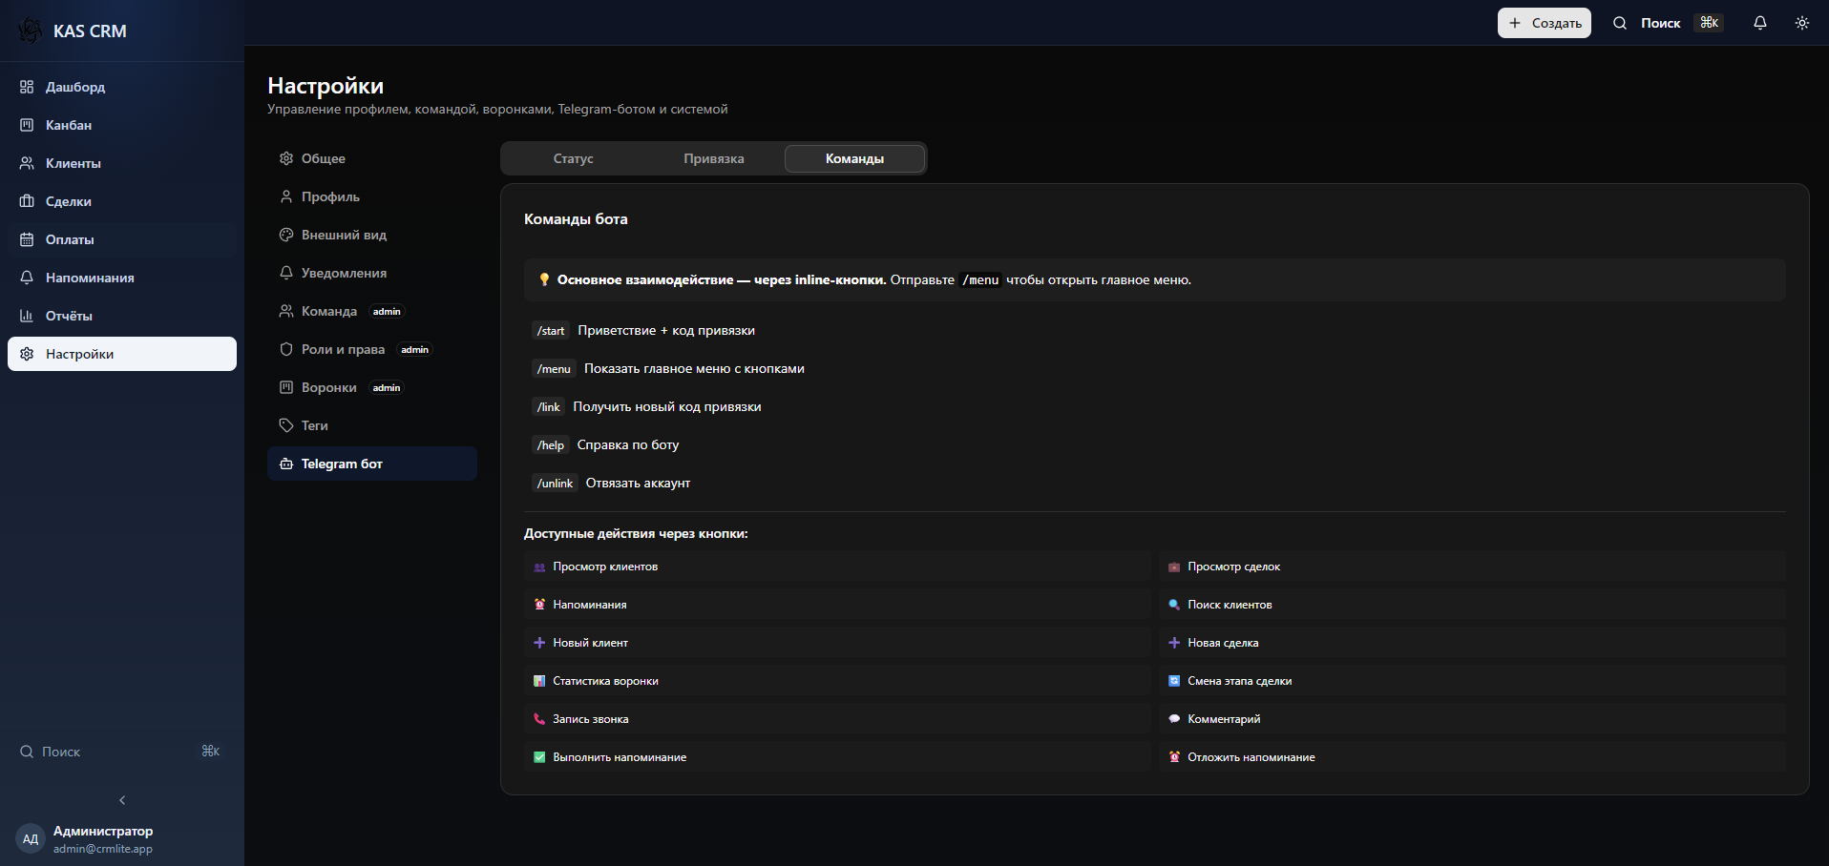Click the /help command tag
Image resolution: width=1829 pixels, height=866 pixels.
click(x=551, y=445)
